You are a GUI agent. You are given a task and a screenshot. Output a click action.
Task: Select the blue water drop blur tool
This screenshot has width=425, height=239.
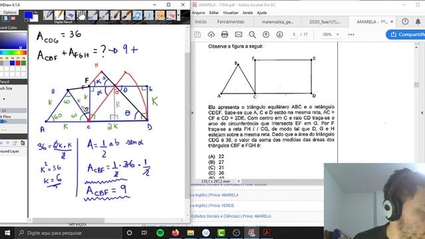[x=149, y=15]
